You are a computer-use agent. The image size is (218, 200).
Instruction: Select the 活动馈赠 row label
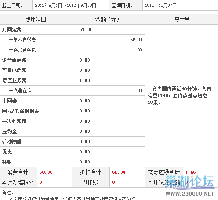pyautogui.click(x=12, y=142)
